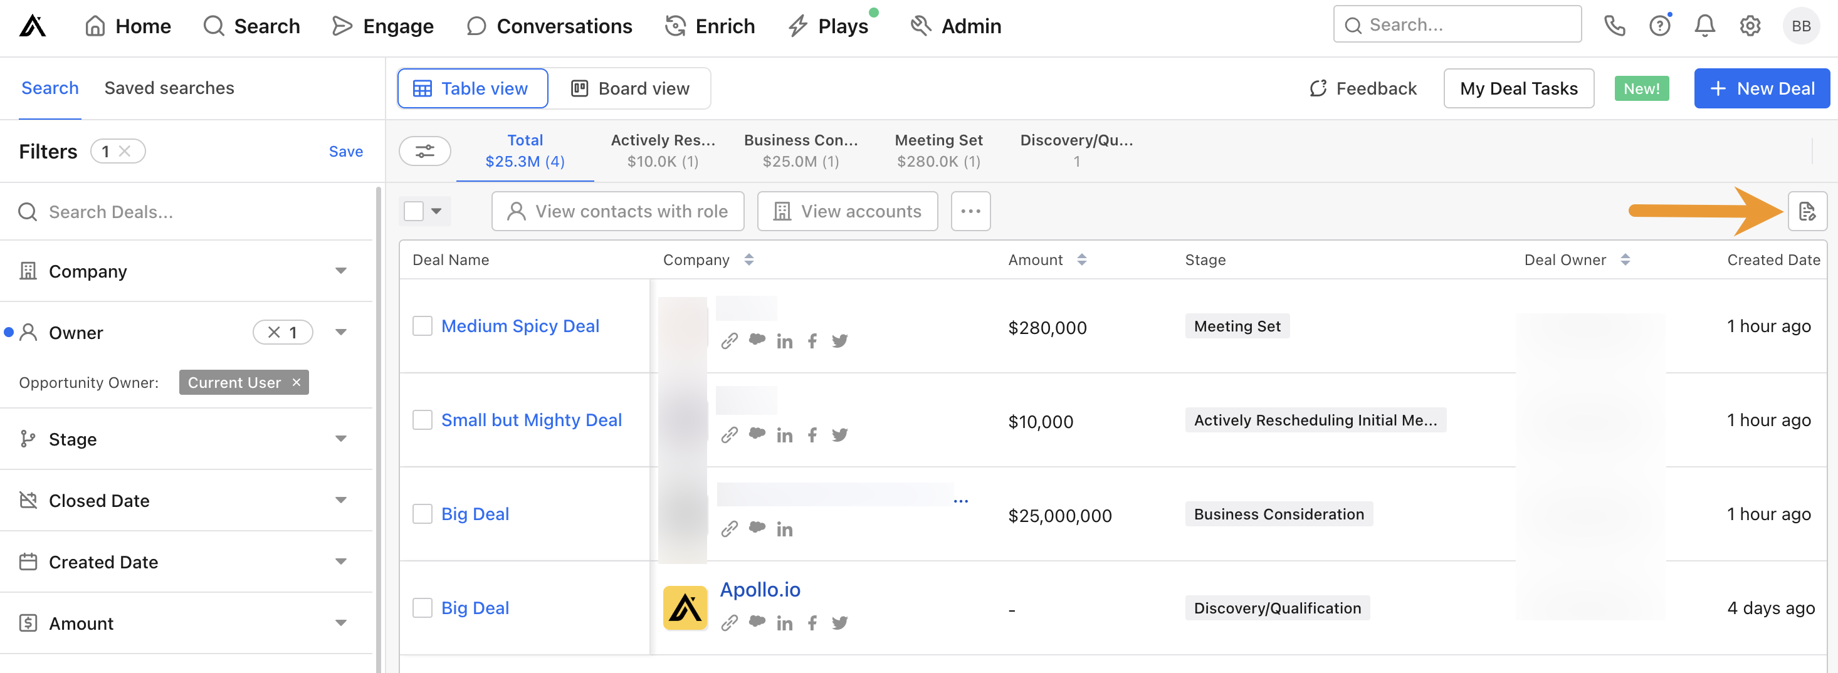Check the Small but Mighty Deal checkbox
1838x673 pixels.
[x=423, y=420]
